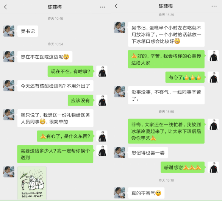222x201 pixels.
Task: Tap the 昨天 15:59 timestamp label
Action: pos(166,112)
